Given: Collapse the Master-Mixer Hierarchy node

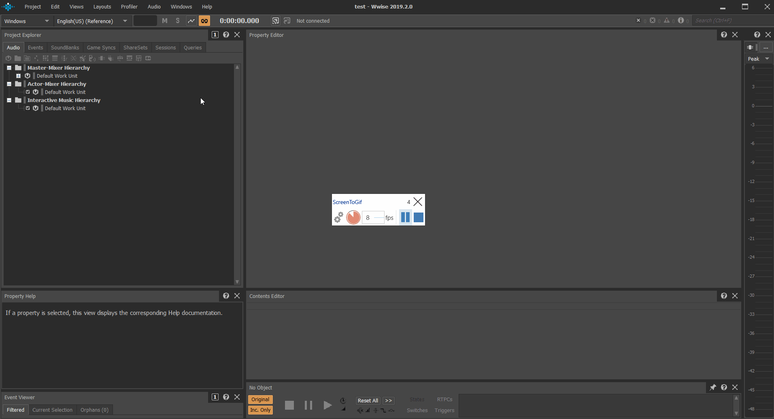Looking at the screenshot, I should point(9,68).
